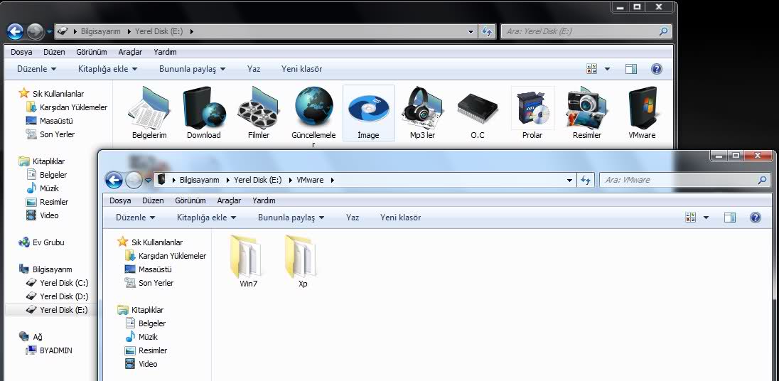Open view options dropdown arrow in Yerel Disk window
Viewport: 779px width, 381px height.
(x=607, y=69)
